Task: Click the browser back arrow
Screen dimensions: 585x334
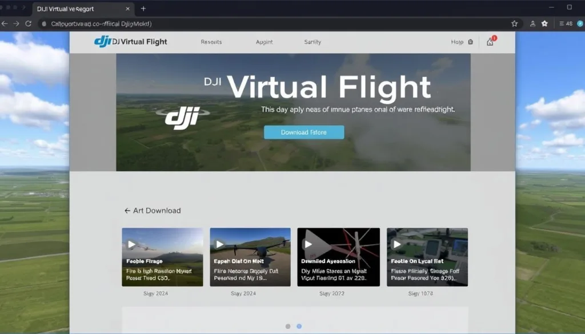Action: [5, 23]
